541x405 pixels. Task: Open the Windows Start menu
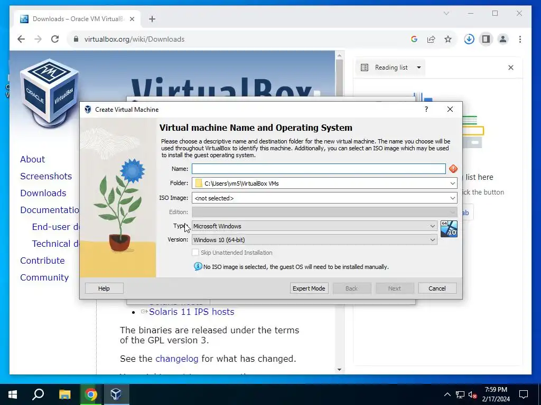pos(13,394)
